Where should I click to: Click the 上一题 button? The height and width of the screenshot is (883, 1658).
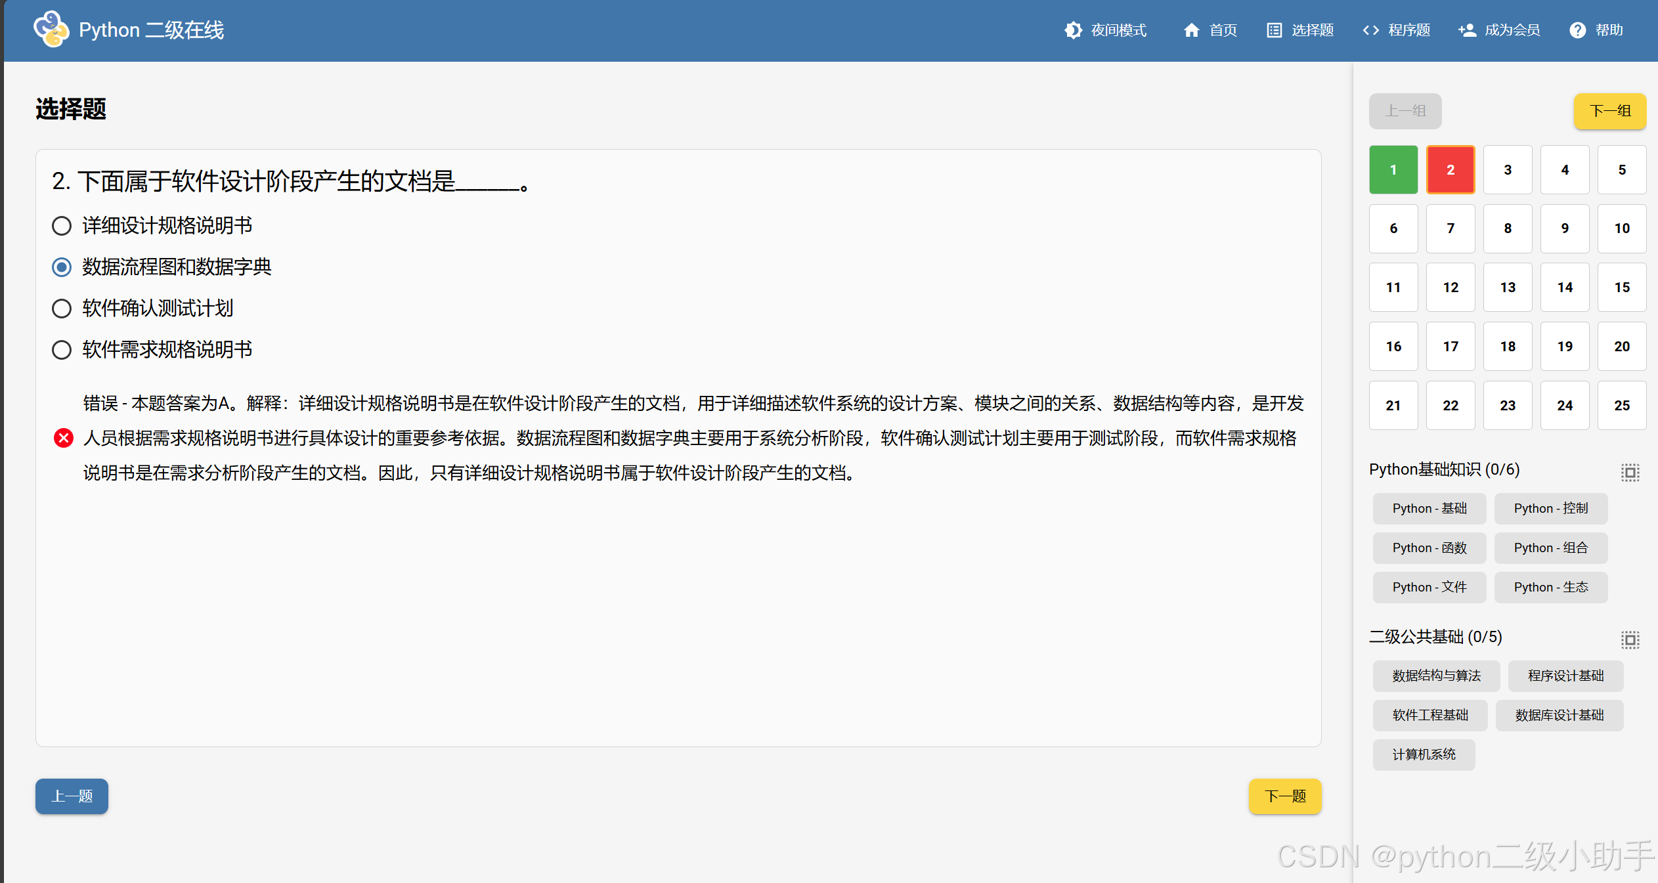click(72, 796)
